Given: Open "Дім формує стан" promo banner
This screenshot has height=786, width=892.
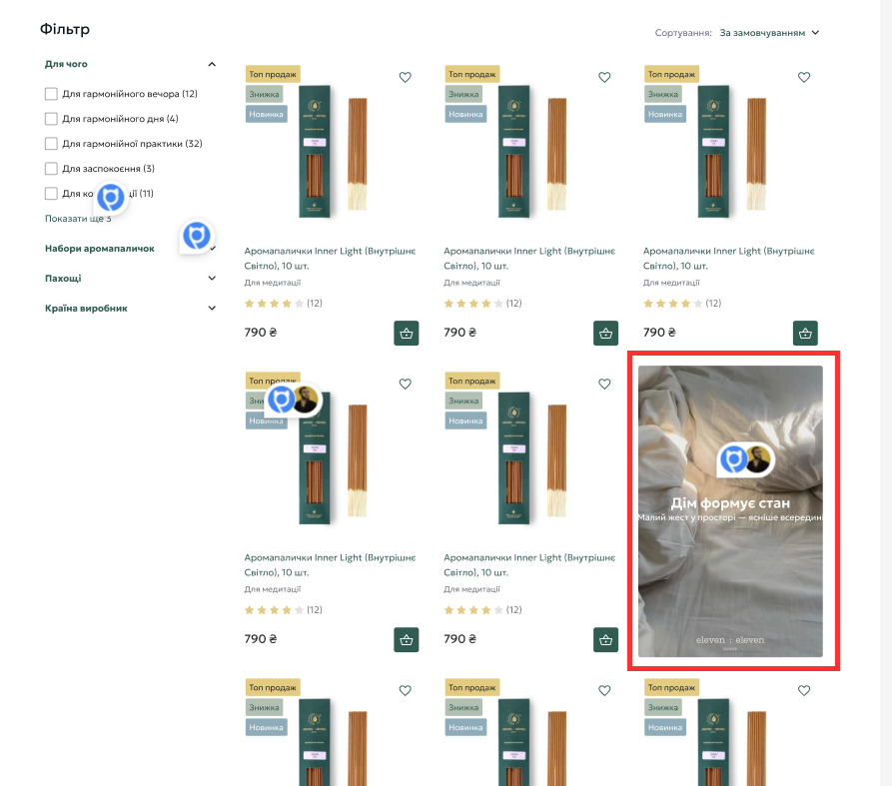Looking at the screenshot, I should coord(730,511).
